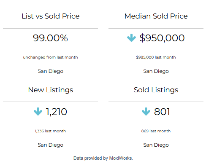
Task: Select the Median Sold Price heading
Action: [x=156, y=16]
